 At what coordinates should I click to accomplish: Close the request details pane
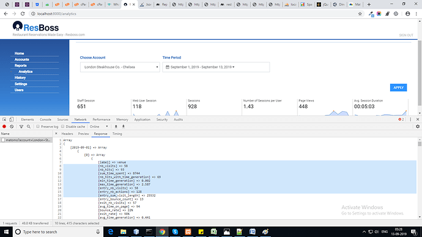56,134
